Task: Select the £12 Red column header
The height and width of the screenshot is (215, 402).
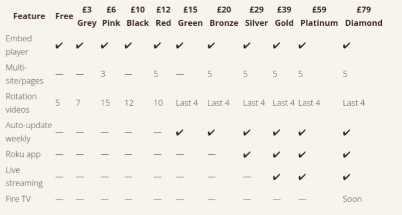Action: (x=163, y=16)
